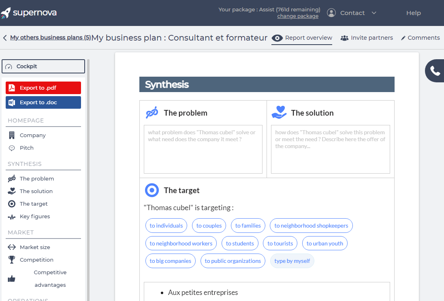
Task: Export the plan to .pdf
Action: pos(43,88)
